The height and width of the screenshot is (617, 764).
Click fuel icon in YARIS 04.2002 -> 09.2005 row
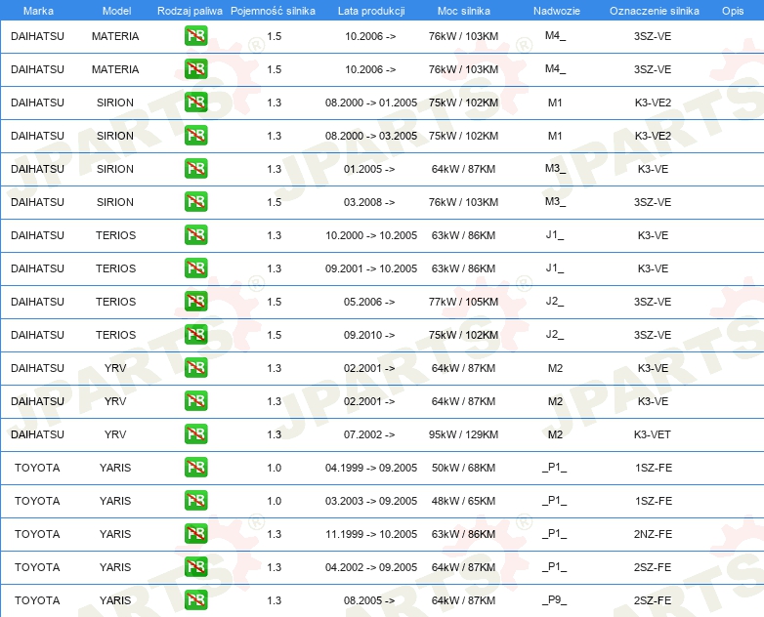click(x=195, y=566)
